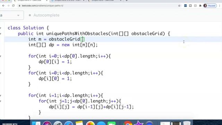This screenshot has height=125, width=222.
Task: Reload the LeetCode page
Action: click(13, 6)
